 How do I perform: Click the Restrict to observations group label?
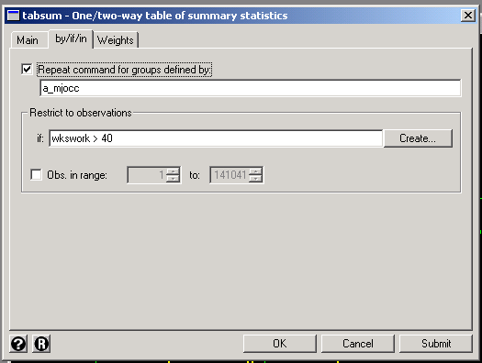pos(81,113)
